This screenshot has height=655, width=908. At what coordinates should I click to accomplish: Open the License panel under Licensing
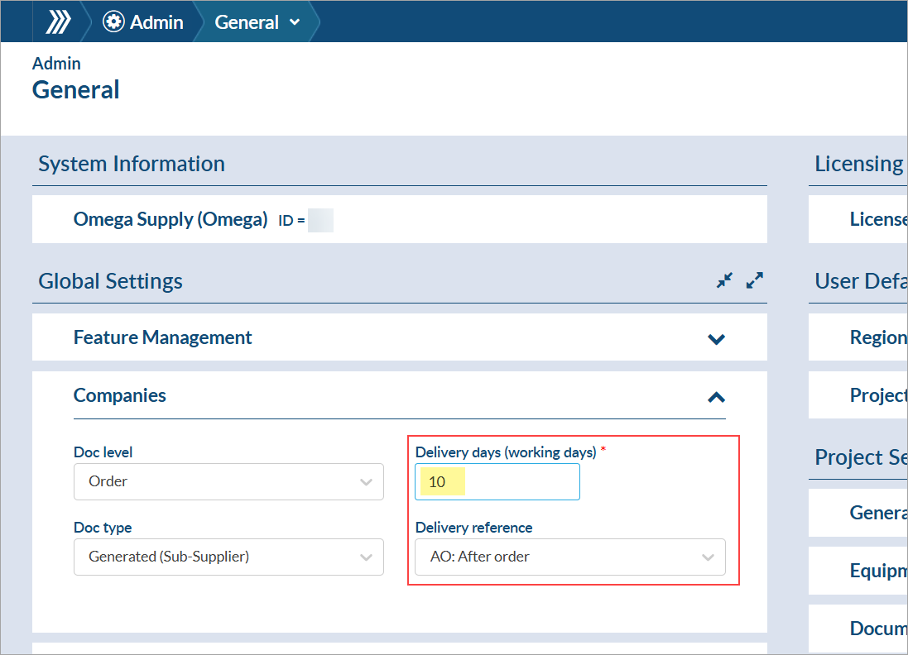pyautogui.click(x=877, y=219)
